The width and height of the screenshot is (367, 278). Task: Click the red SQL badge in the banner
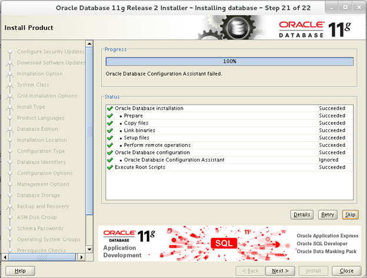click(223, 243)
